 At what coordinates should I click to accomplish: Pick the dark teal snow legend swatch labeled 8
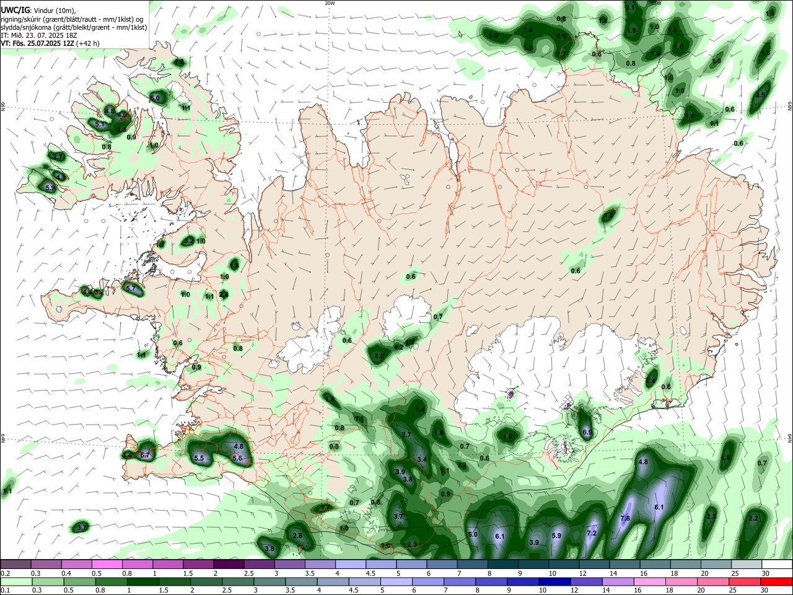[x=503, y=565]
